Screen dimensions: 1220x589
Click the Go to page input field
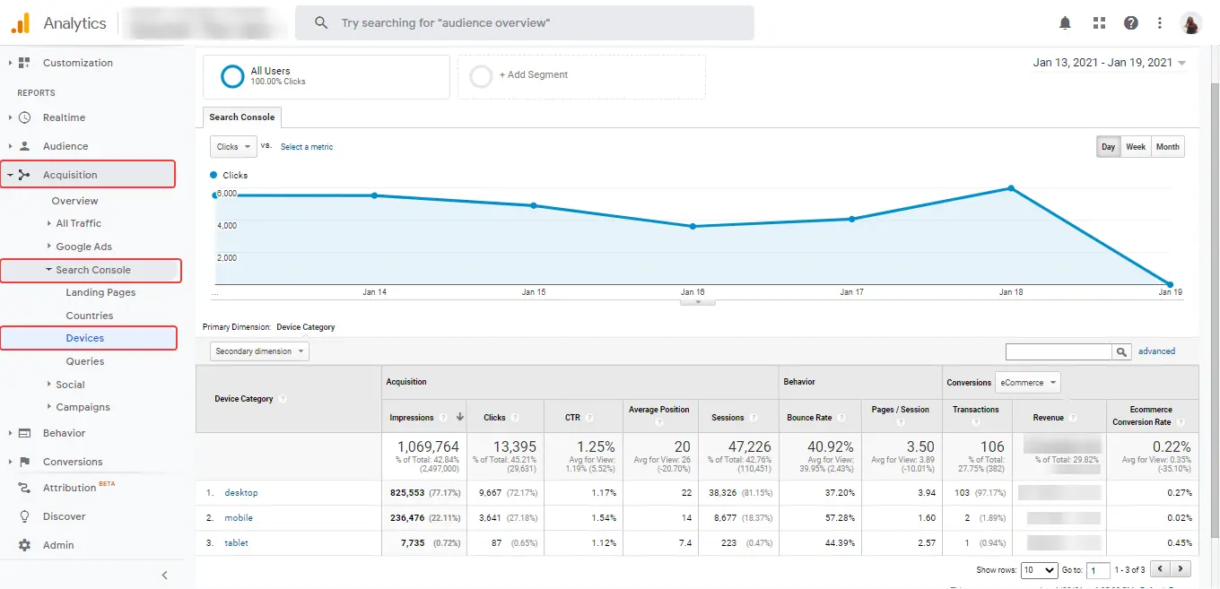point(1099,569)
